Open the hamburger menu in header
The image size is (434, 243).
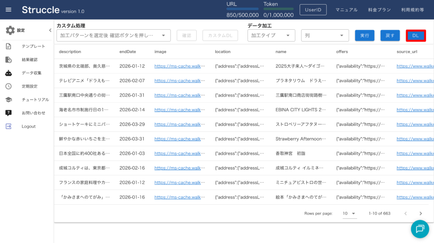[8, 10]
